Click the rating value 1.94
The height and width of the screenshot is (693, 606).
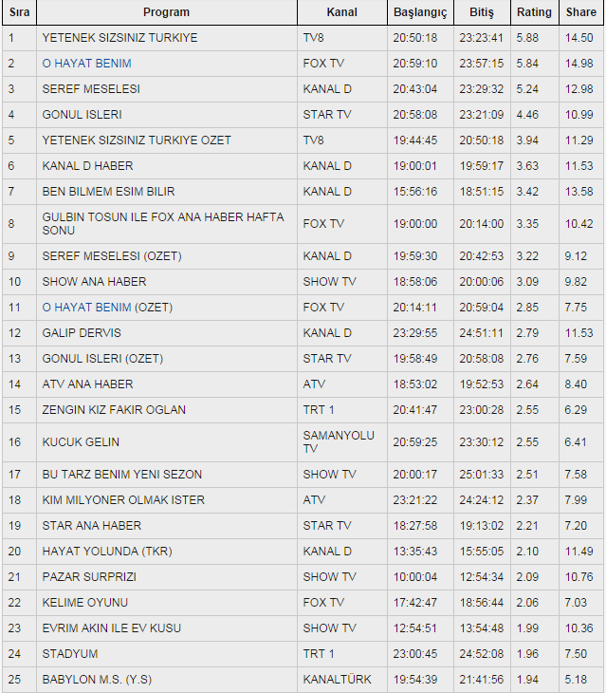click(527, 680)
